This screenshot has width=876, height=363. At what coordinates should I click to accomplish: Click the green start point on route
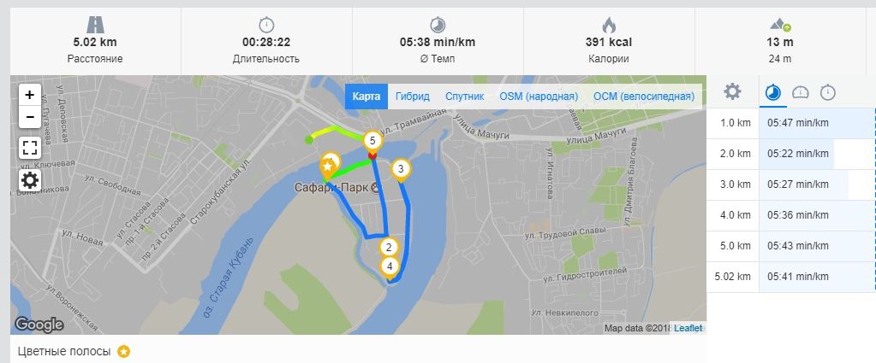309,139
